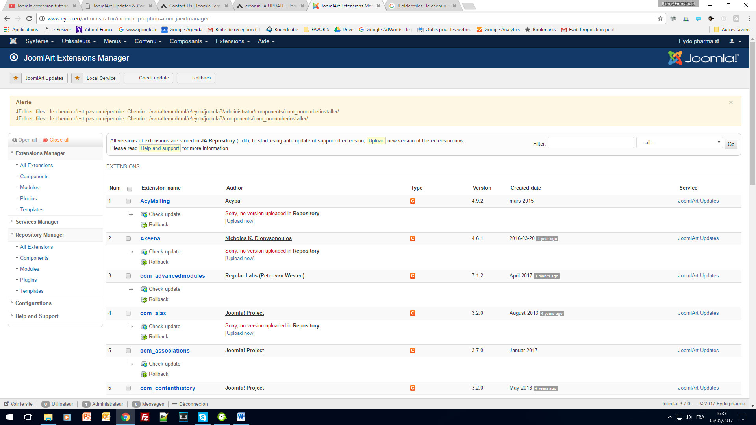Open the Extensions top menu
The width and height of the screenshot is (756, 425).
(232, 41)
